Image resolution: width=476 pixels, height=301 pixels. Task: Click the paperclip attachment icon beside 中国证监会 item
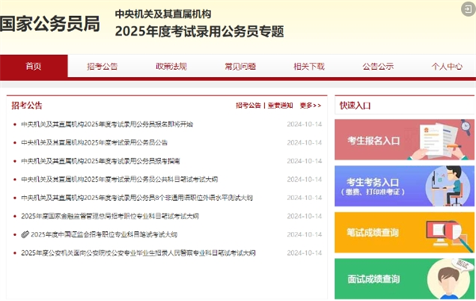25,234
